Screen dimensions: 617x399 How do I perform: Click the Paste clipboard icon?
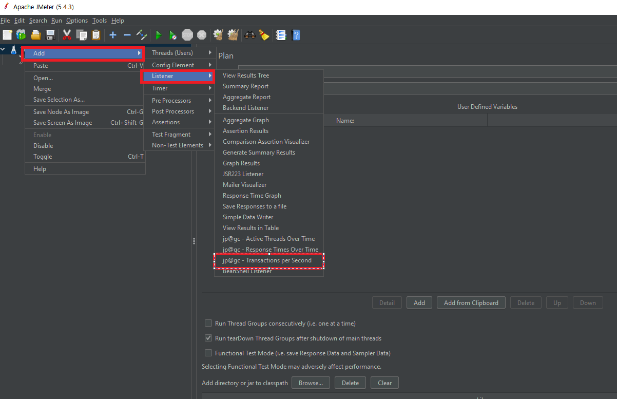(95, 35)
